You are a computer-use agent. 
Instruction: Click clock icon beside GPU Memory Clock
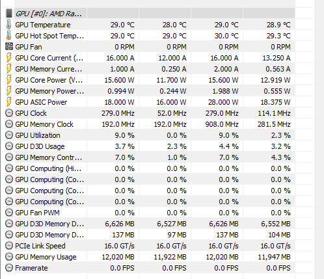coord(9,124)
